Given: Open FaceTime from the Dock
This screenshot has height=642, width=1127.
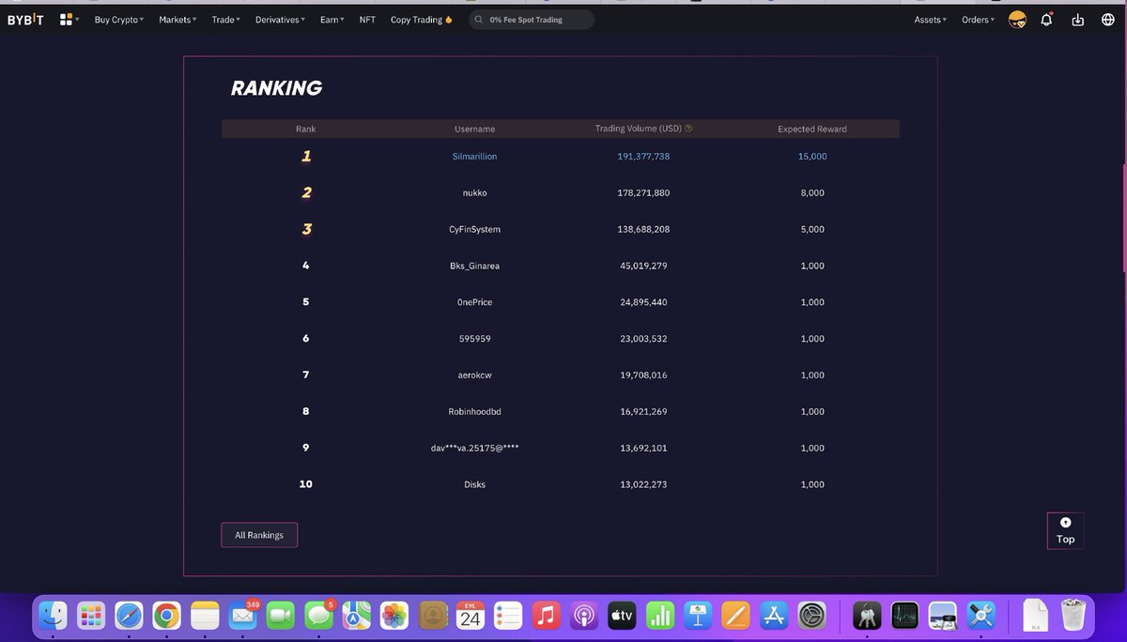Looking at the screenshot, I should pos(281,617).
